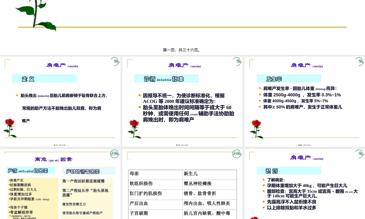Click line 骨盆解剖异常

(21, 212)
